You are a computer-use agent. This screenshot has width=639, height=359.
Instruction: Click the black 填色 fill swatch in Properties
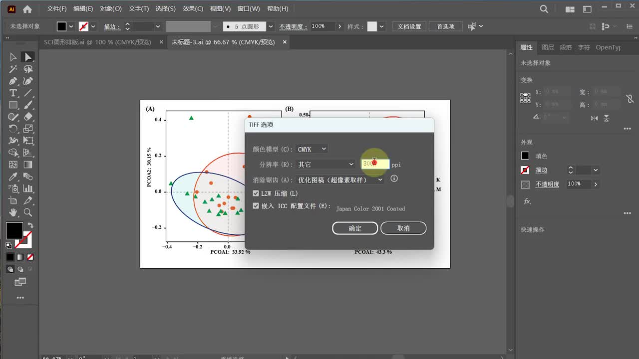[525, 156]
